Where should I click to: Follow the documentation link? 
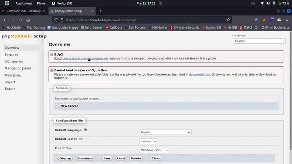coord(199,74)
